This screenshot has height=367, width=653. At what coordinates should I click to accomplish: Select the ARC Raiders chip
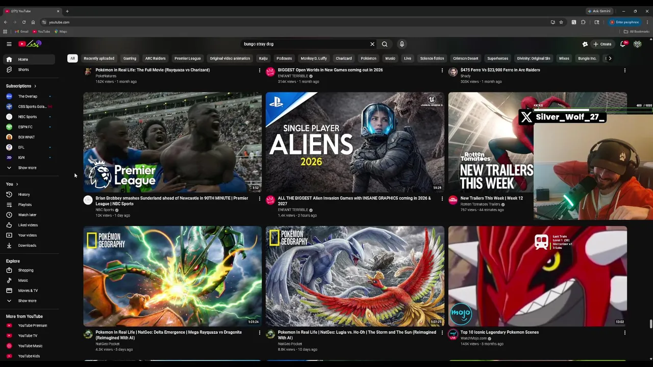[x=155, y=58]
